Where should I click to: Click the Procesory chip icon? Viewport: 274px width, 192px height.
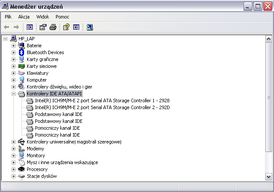click(21, 169)
